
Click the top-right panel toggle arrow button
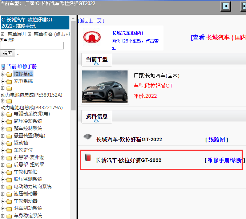point(226,6)
